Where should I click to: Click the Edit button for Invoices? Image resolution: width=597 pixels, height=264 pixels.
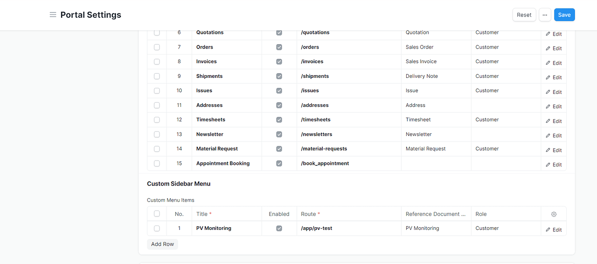pyautogui.click(x=554, y=63)
